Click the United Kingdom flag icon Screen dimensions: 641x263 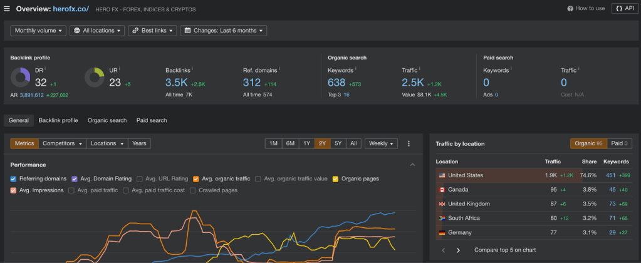tap(442, 204)
